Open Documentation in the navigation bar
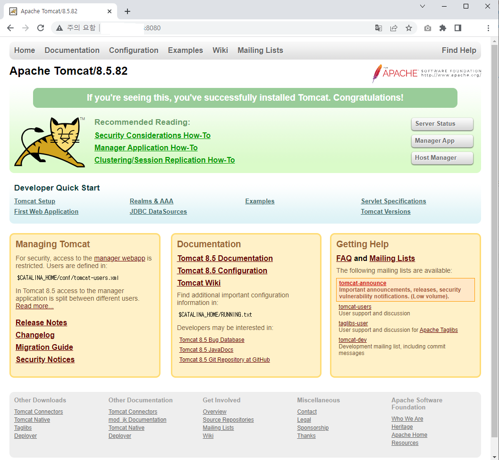Screen dimensions: 499x460 (72, 51)
